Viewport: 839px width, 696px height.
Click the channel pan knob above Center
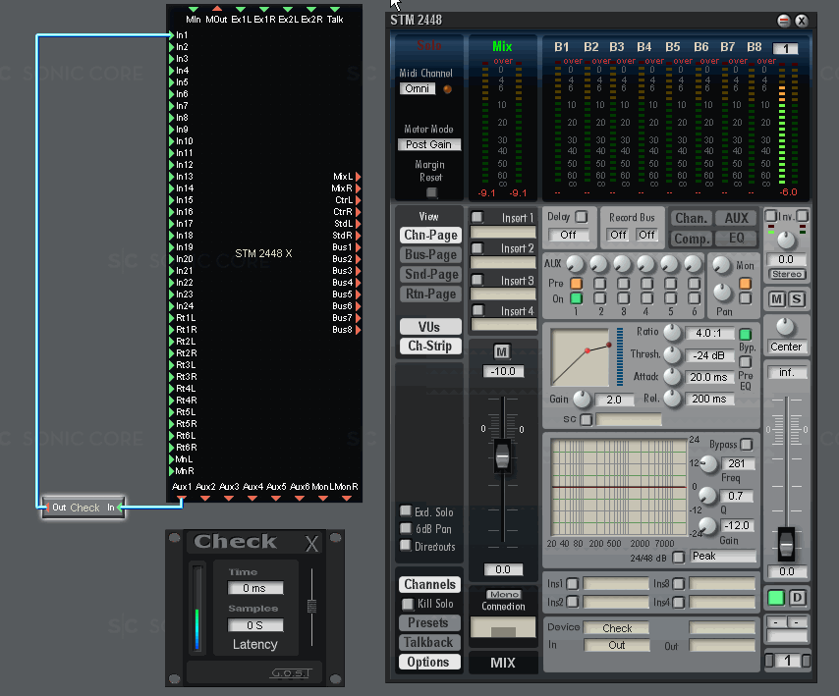pos(786,326)
